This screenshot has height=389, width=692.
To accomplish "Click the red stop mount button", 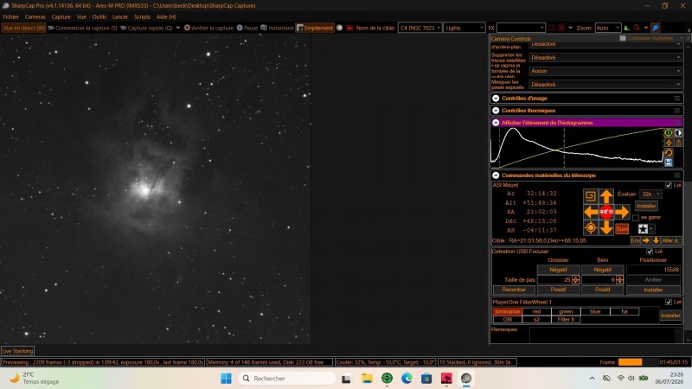I will pyautogui.click(x=606, y=212).
